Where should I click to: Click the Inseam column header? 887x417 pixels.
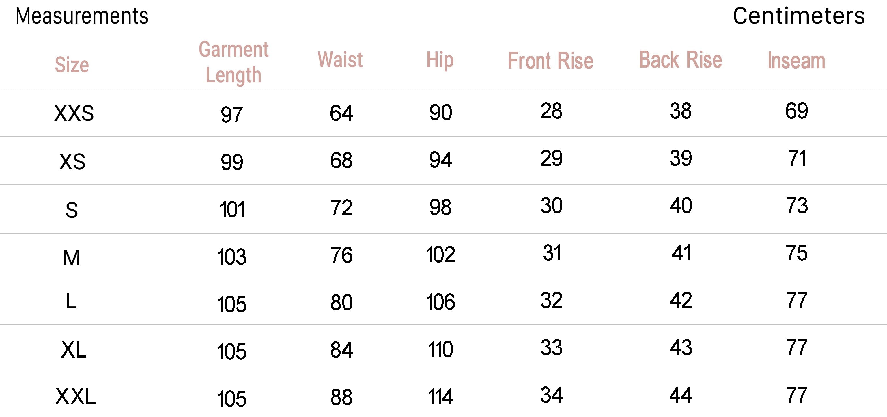pos(796,61)
